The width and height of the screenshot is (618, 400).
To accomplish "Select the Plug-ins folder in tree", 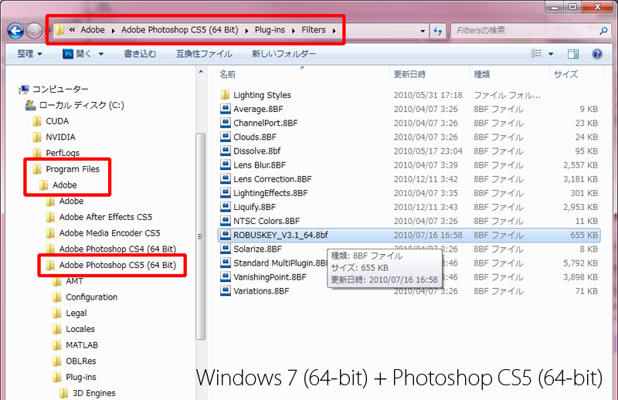I will [x=81, y=377].
